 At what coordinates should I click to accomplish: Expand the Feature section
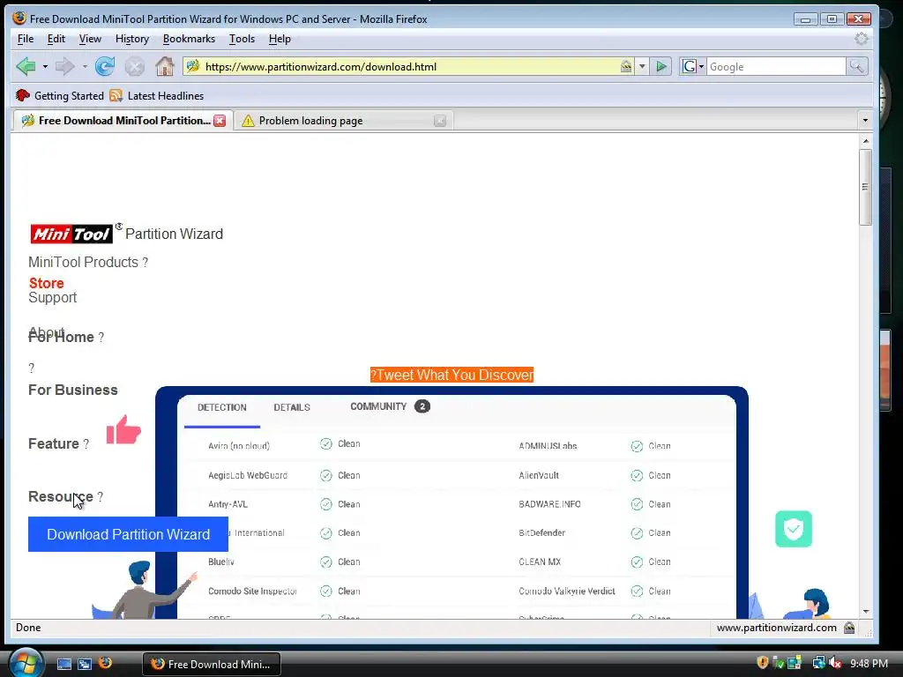click(58, 444)
